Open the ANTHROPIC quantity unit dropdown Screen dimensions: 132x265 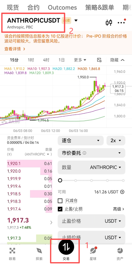click(x=106, y=167)
